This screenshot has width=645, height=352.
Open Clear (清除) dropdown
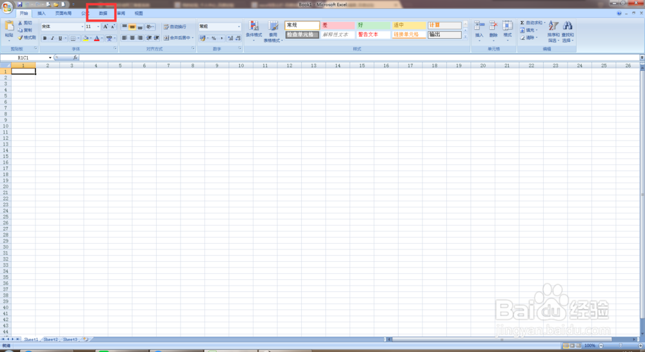(x=529, y=37)
